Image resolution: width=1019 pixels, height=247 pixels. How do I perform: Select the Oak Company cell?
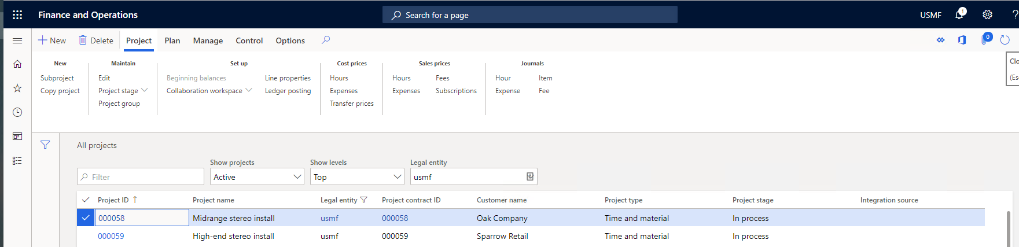pos(502,218)
